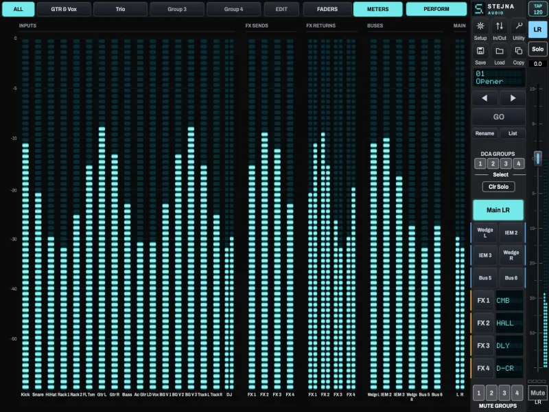This screenshot has height=412, width=549.
Task: Select the IEM 3 bus button
Action: pos(485,255)
